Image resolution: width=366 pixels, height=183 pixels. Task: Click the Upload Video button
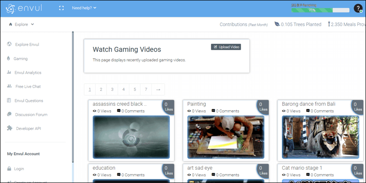226,47
